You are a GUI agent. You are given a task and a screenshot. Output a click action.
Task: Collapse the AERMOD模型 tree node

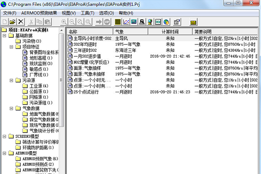tap(4, 153)
